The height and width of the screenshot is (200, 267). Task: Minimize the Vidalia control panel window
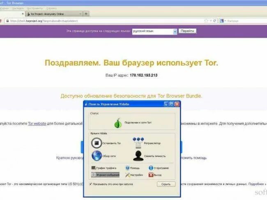coord(166,104)
